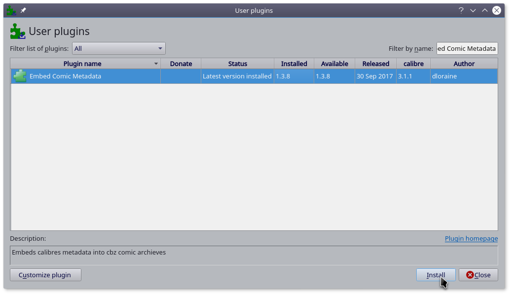Image resolution: width=511 pixels, height=295 pixels.
Task: Click the Filter by name text field
Action: [x=467, y=48]
